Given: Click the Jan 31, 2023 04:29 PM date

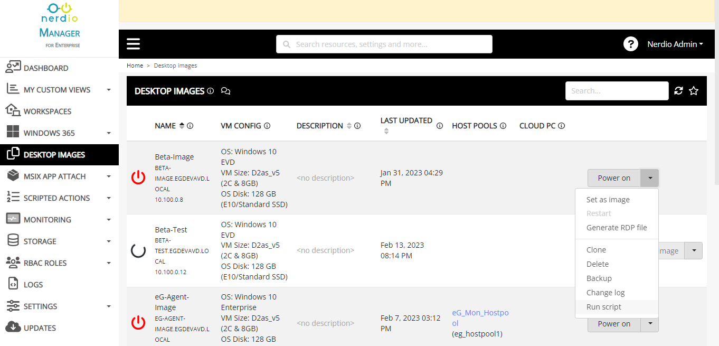Looking at the screenshot, I should tap(412, 178).
